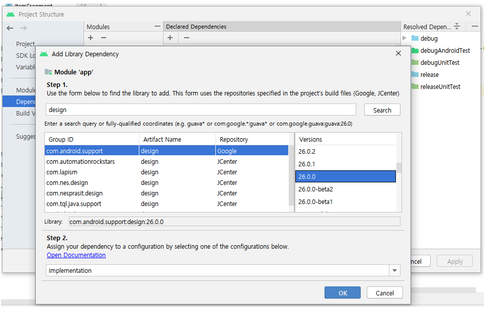Click the Versions list scrollbar
This screenshot has height=310, width=486.
[399, 168]
